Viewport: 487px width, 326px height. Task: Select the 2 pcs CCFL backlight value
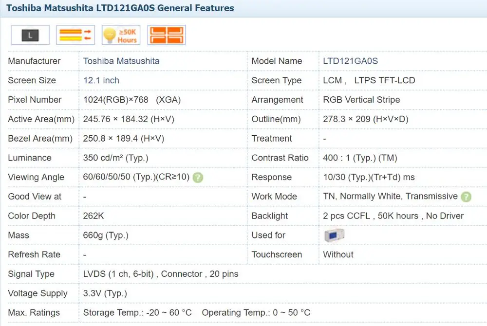click(x=393, y=216)
